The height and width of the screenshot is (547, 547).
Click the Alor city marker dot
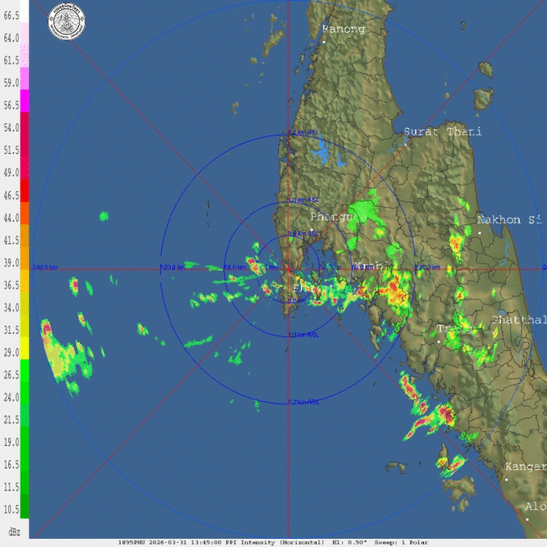[527, 519]
